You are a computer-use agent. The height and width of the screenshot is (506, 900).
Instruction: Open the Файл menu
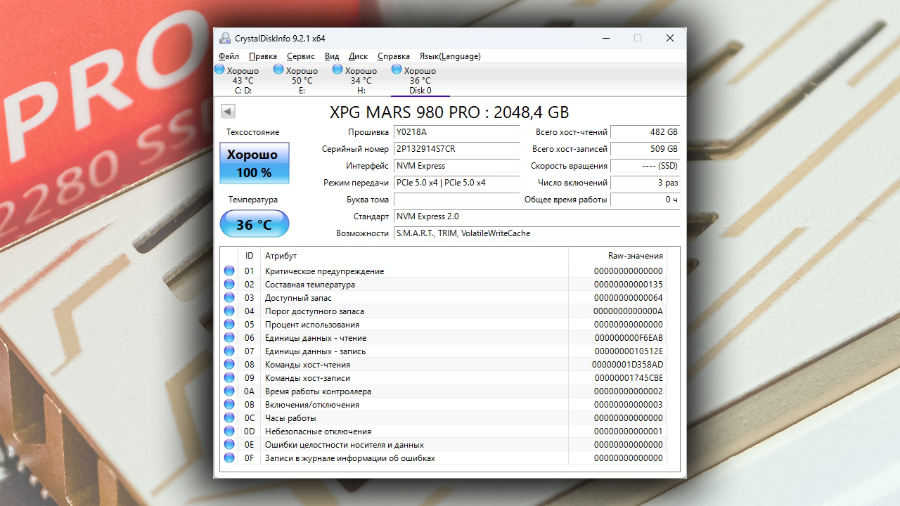point(229,56)
